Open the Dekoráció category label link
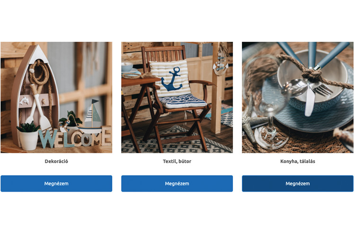 click(56, 161)
